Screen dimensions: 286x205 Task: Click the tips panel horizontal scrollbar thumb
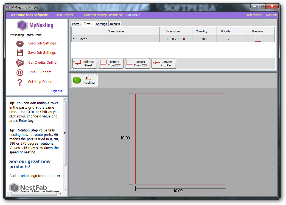coord(34,194)
